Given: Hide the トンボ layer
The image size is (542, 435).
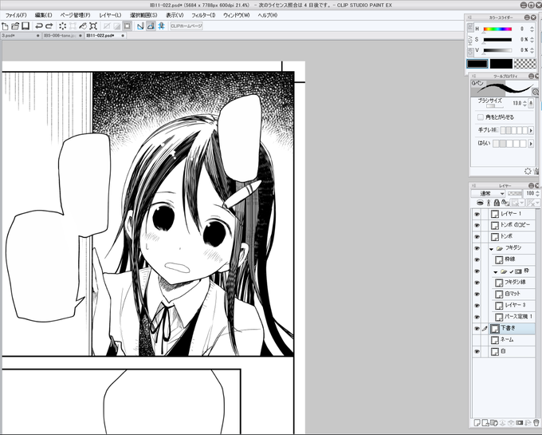Looking at the screenshot, I should [477, 237].
